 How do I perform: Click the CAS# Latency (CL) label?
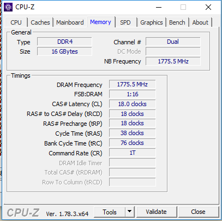point(77,104)
